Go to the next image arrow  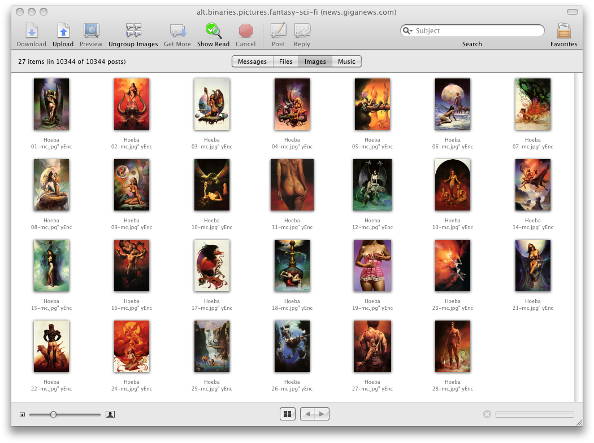(322, 414)
